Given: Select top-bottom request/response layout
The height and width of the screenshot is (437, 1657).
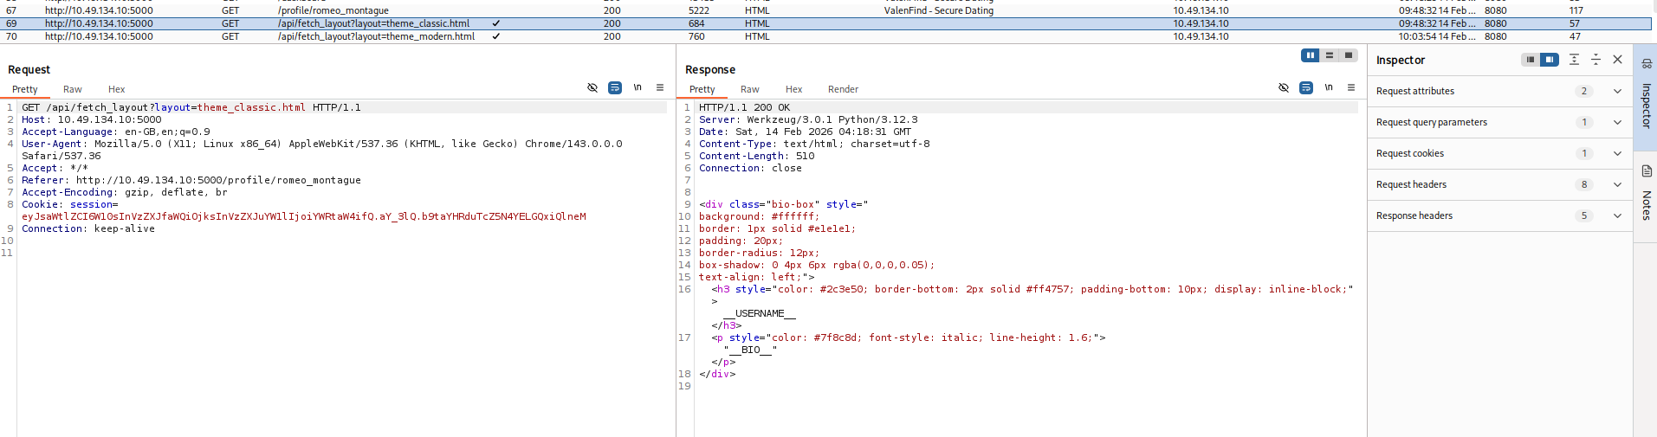Looking at the screenshot, I should click(1330, 55).
